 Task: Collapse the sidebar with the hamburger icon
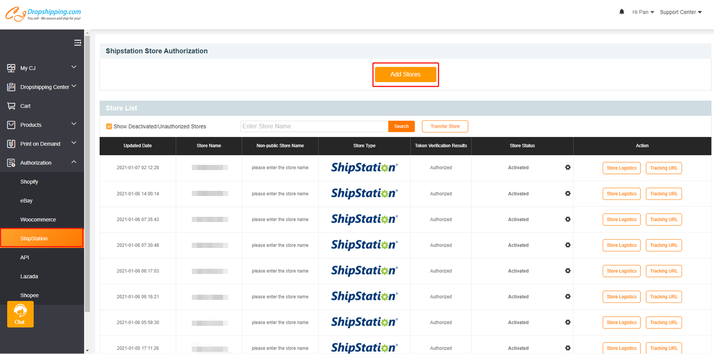coord(78,43)
